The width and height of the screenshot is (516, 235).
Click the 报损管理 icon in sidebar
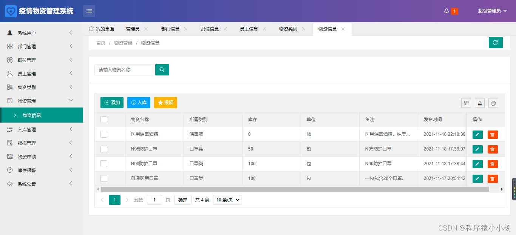point(10,143)
